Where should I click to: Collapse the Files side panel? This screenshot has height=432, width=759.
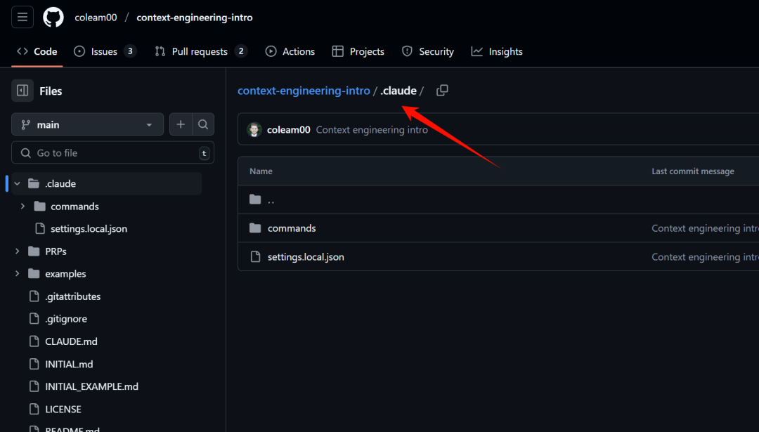point(22,91)
